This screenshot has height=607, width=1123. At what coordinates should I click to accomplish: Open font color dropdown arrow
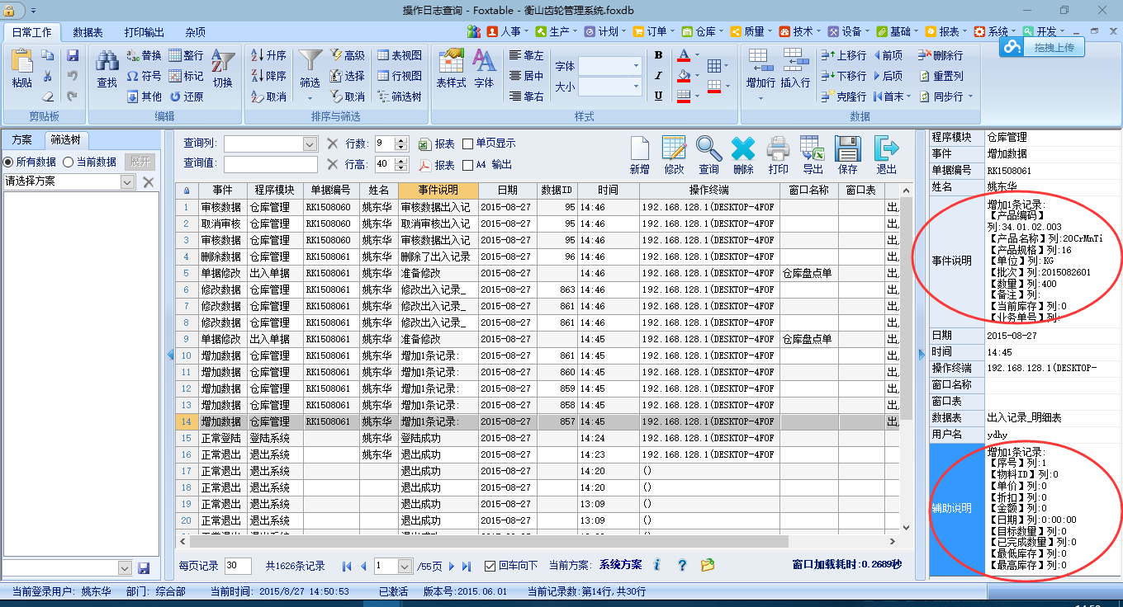(x=699, y=55)
